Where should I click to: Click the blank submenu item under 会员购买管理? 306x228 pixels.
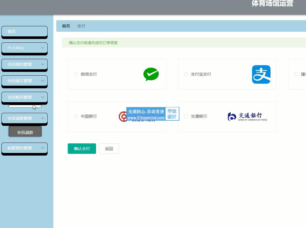click(25, 106)
